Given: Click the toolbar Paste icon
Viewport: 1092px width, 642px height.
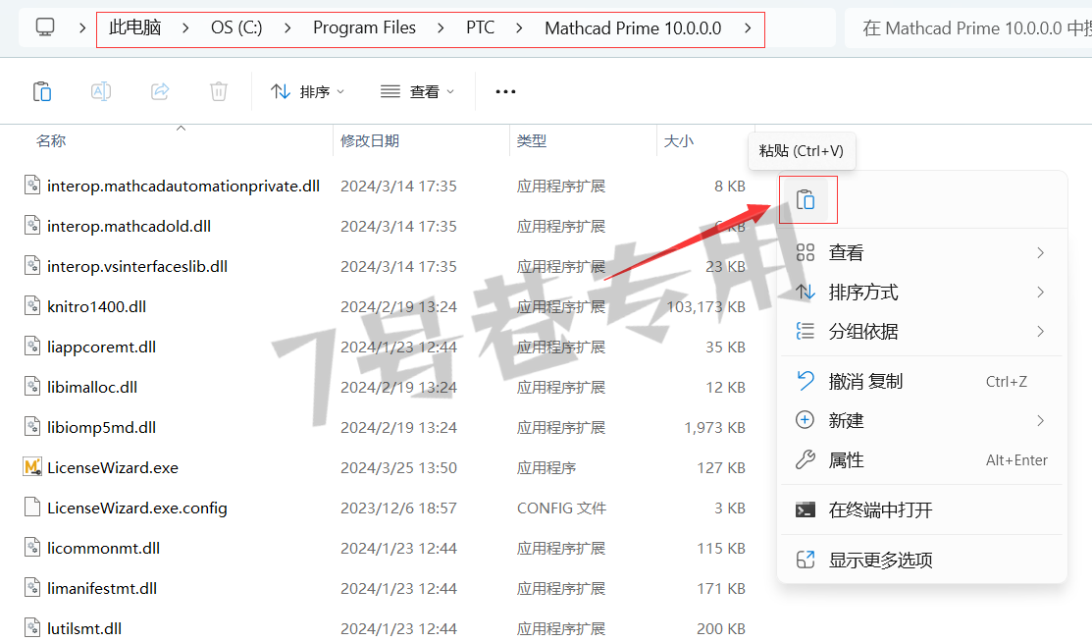Looking at the screenshot, I should point(42,91).
